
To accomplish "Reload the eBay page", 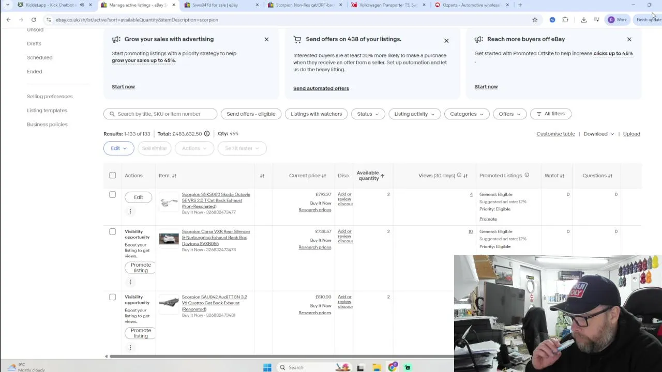I will [x=34, y=20].
